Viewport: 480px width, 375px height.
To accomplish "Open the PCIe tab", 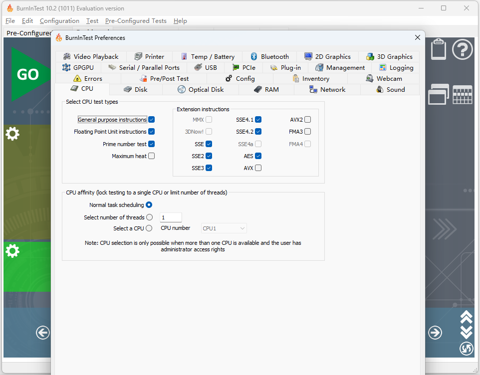I will (x=243, y=68).
